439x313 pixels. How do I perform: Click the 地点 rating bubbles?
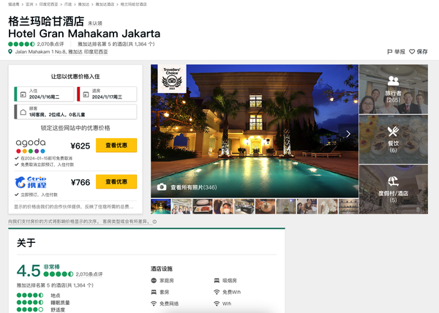(30, 295)
